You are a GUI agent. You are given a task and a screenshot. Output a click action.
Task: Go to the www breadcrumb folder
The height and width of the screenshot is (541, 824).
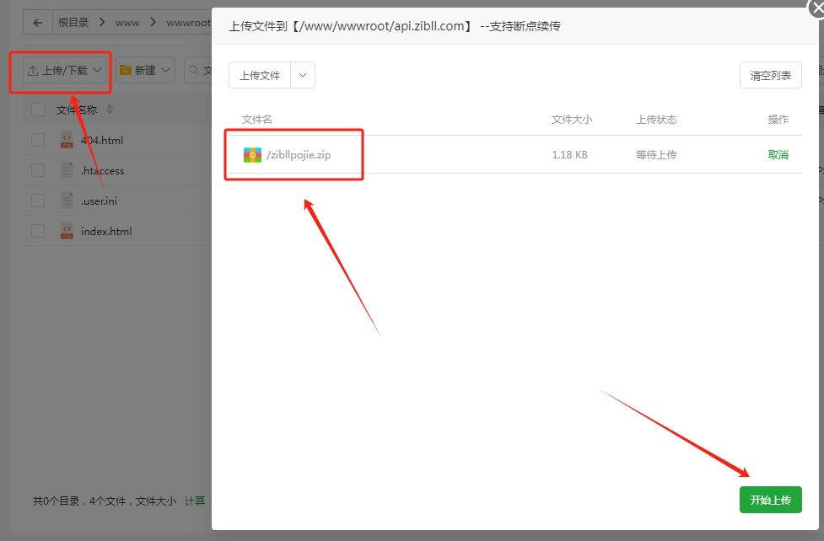click(127, 23)
